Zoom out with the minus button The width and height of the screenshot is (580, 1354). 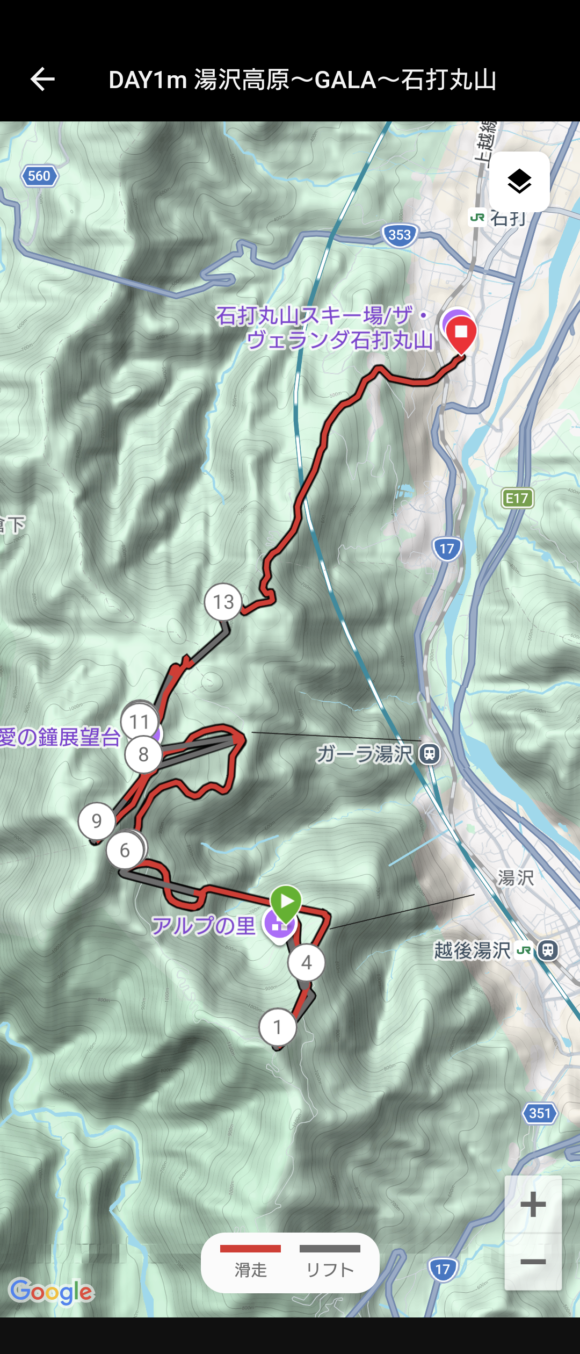[x=533, y=1262]
